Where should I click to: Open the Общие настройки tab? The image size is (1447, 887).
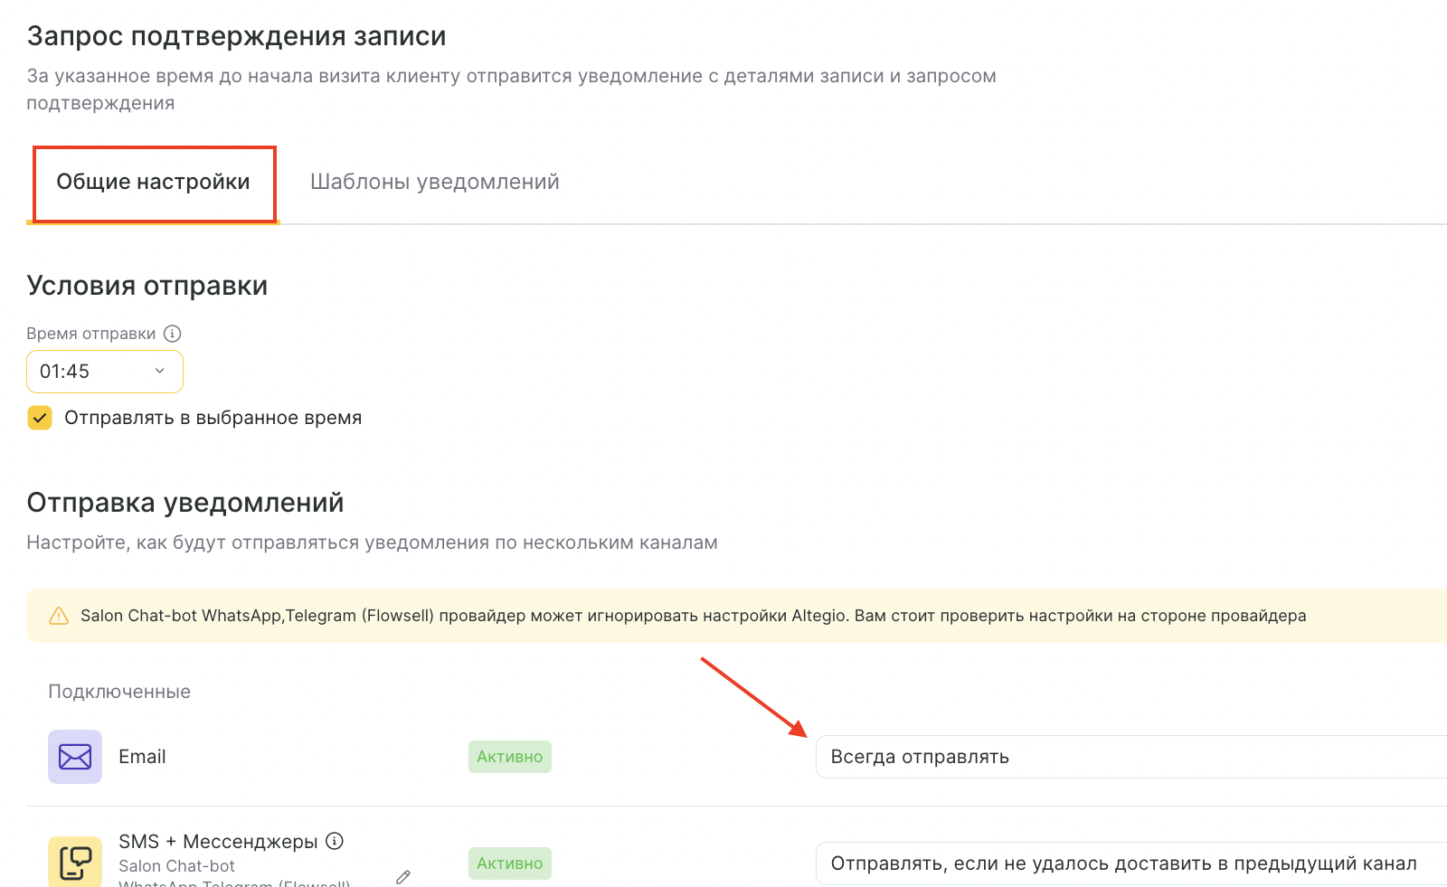(x=153, y=183)
